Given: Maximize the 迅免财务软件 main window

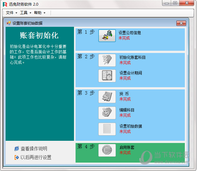Looking at the screenshot, I should 175,3.
